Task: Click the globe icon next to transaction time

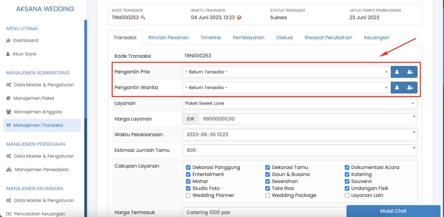Action: pos(239,18)
